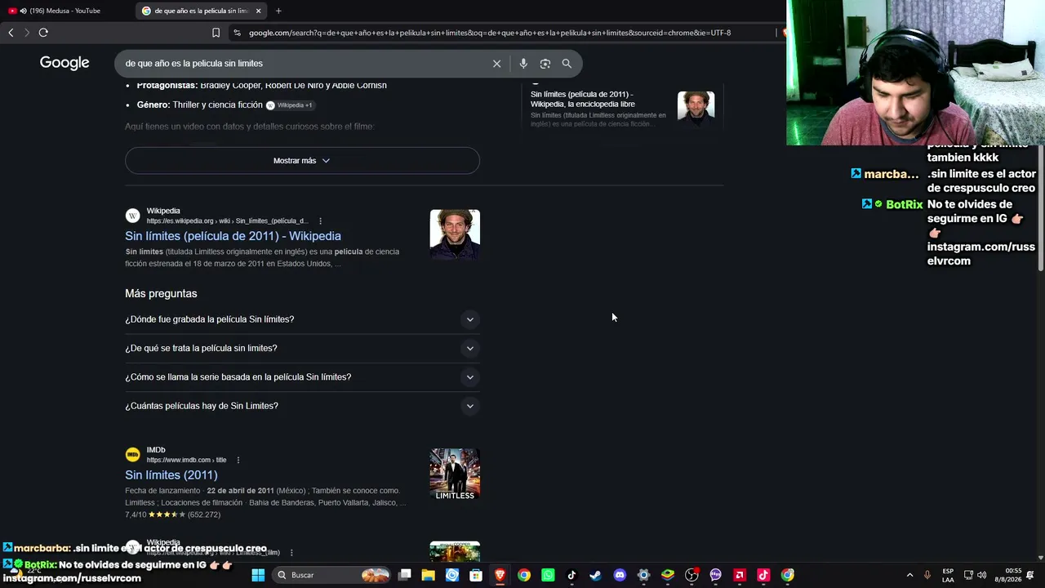Viewport: 1045px width, 588px height.
Task: Open Wikipedia +1 source chip
Action: tap(290, 105)
